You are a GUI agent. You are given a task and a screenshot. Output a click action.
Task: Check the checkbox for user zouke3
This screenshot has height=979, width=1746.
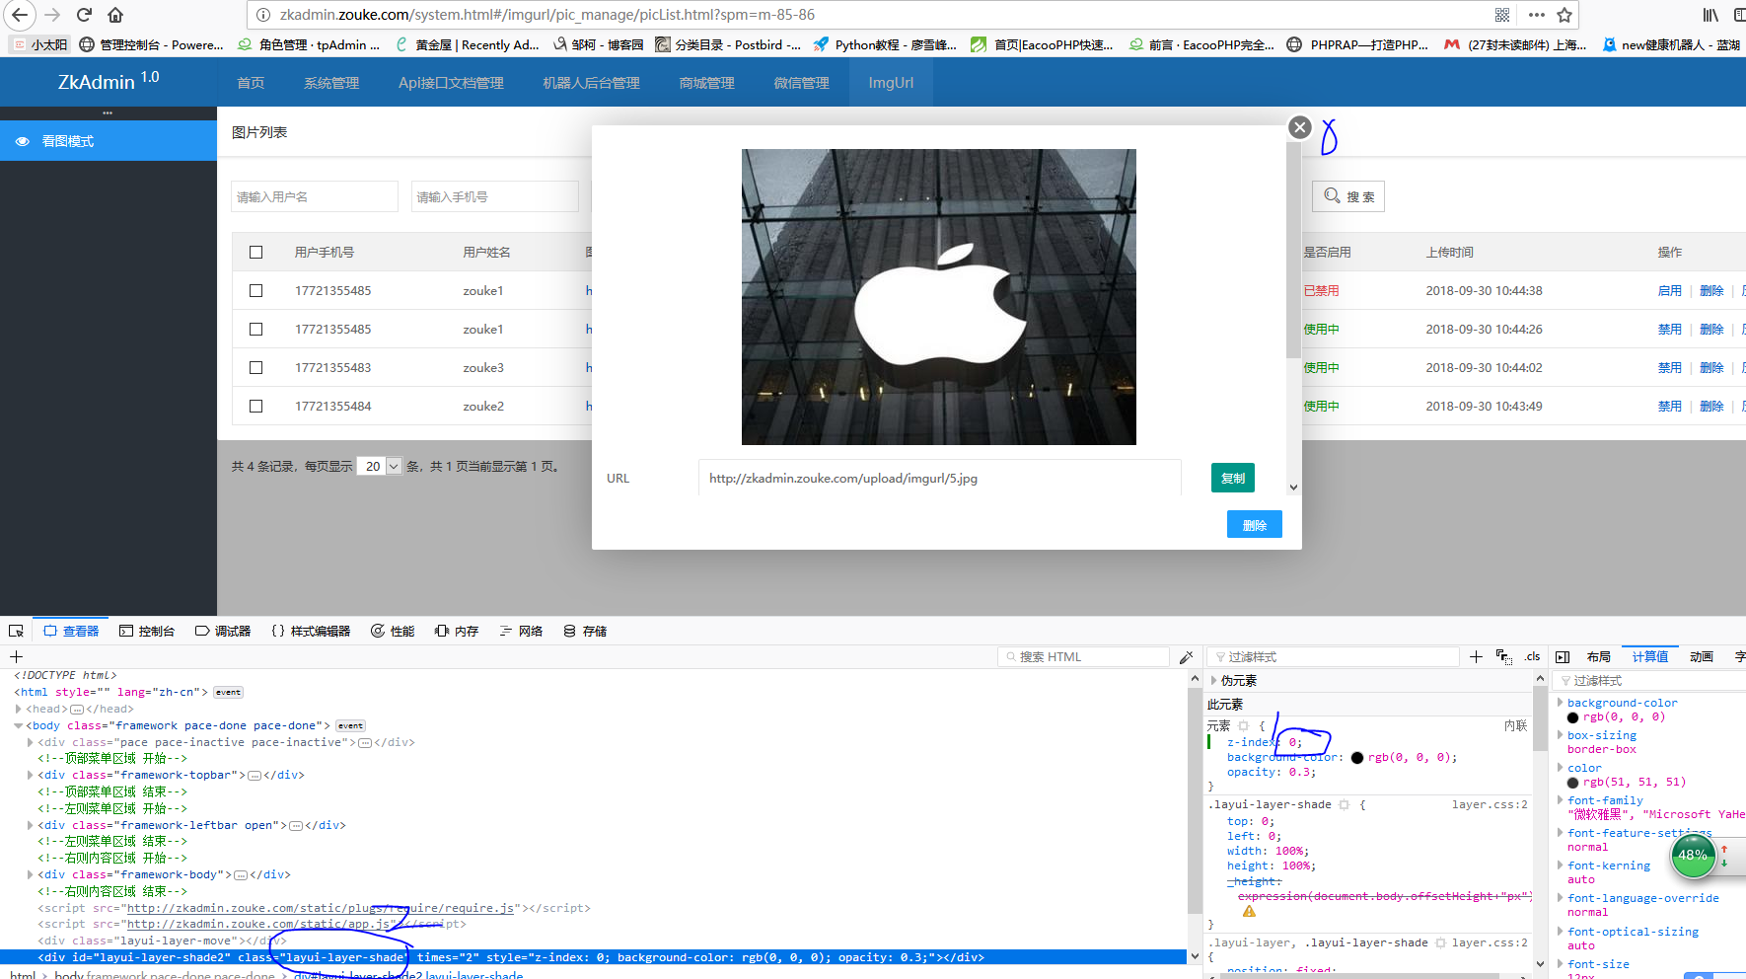255,367
